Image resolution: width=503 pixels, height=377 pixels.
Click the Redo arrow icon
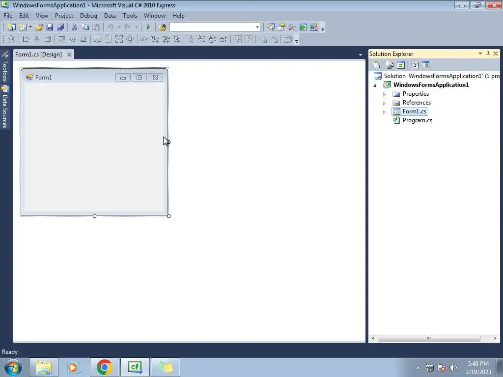click(128, 27)
